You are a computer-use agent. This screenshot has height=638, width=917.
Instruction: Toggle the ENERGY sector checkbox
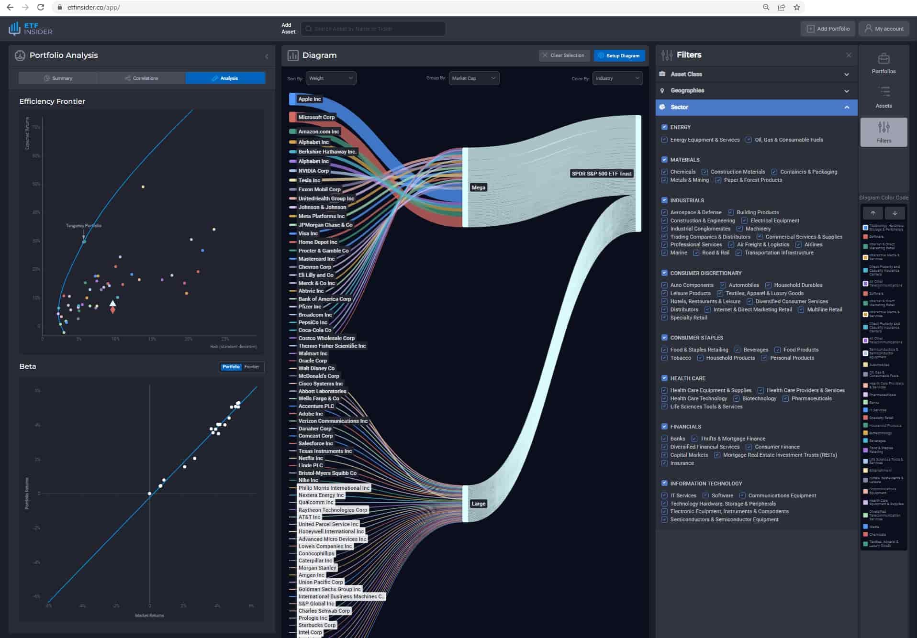(x=664, y=127)
